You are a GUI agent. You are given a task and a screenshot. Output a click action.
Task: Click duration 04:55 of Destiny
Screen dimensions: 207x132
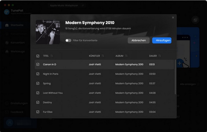point(152,102)
